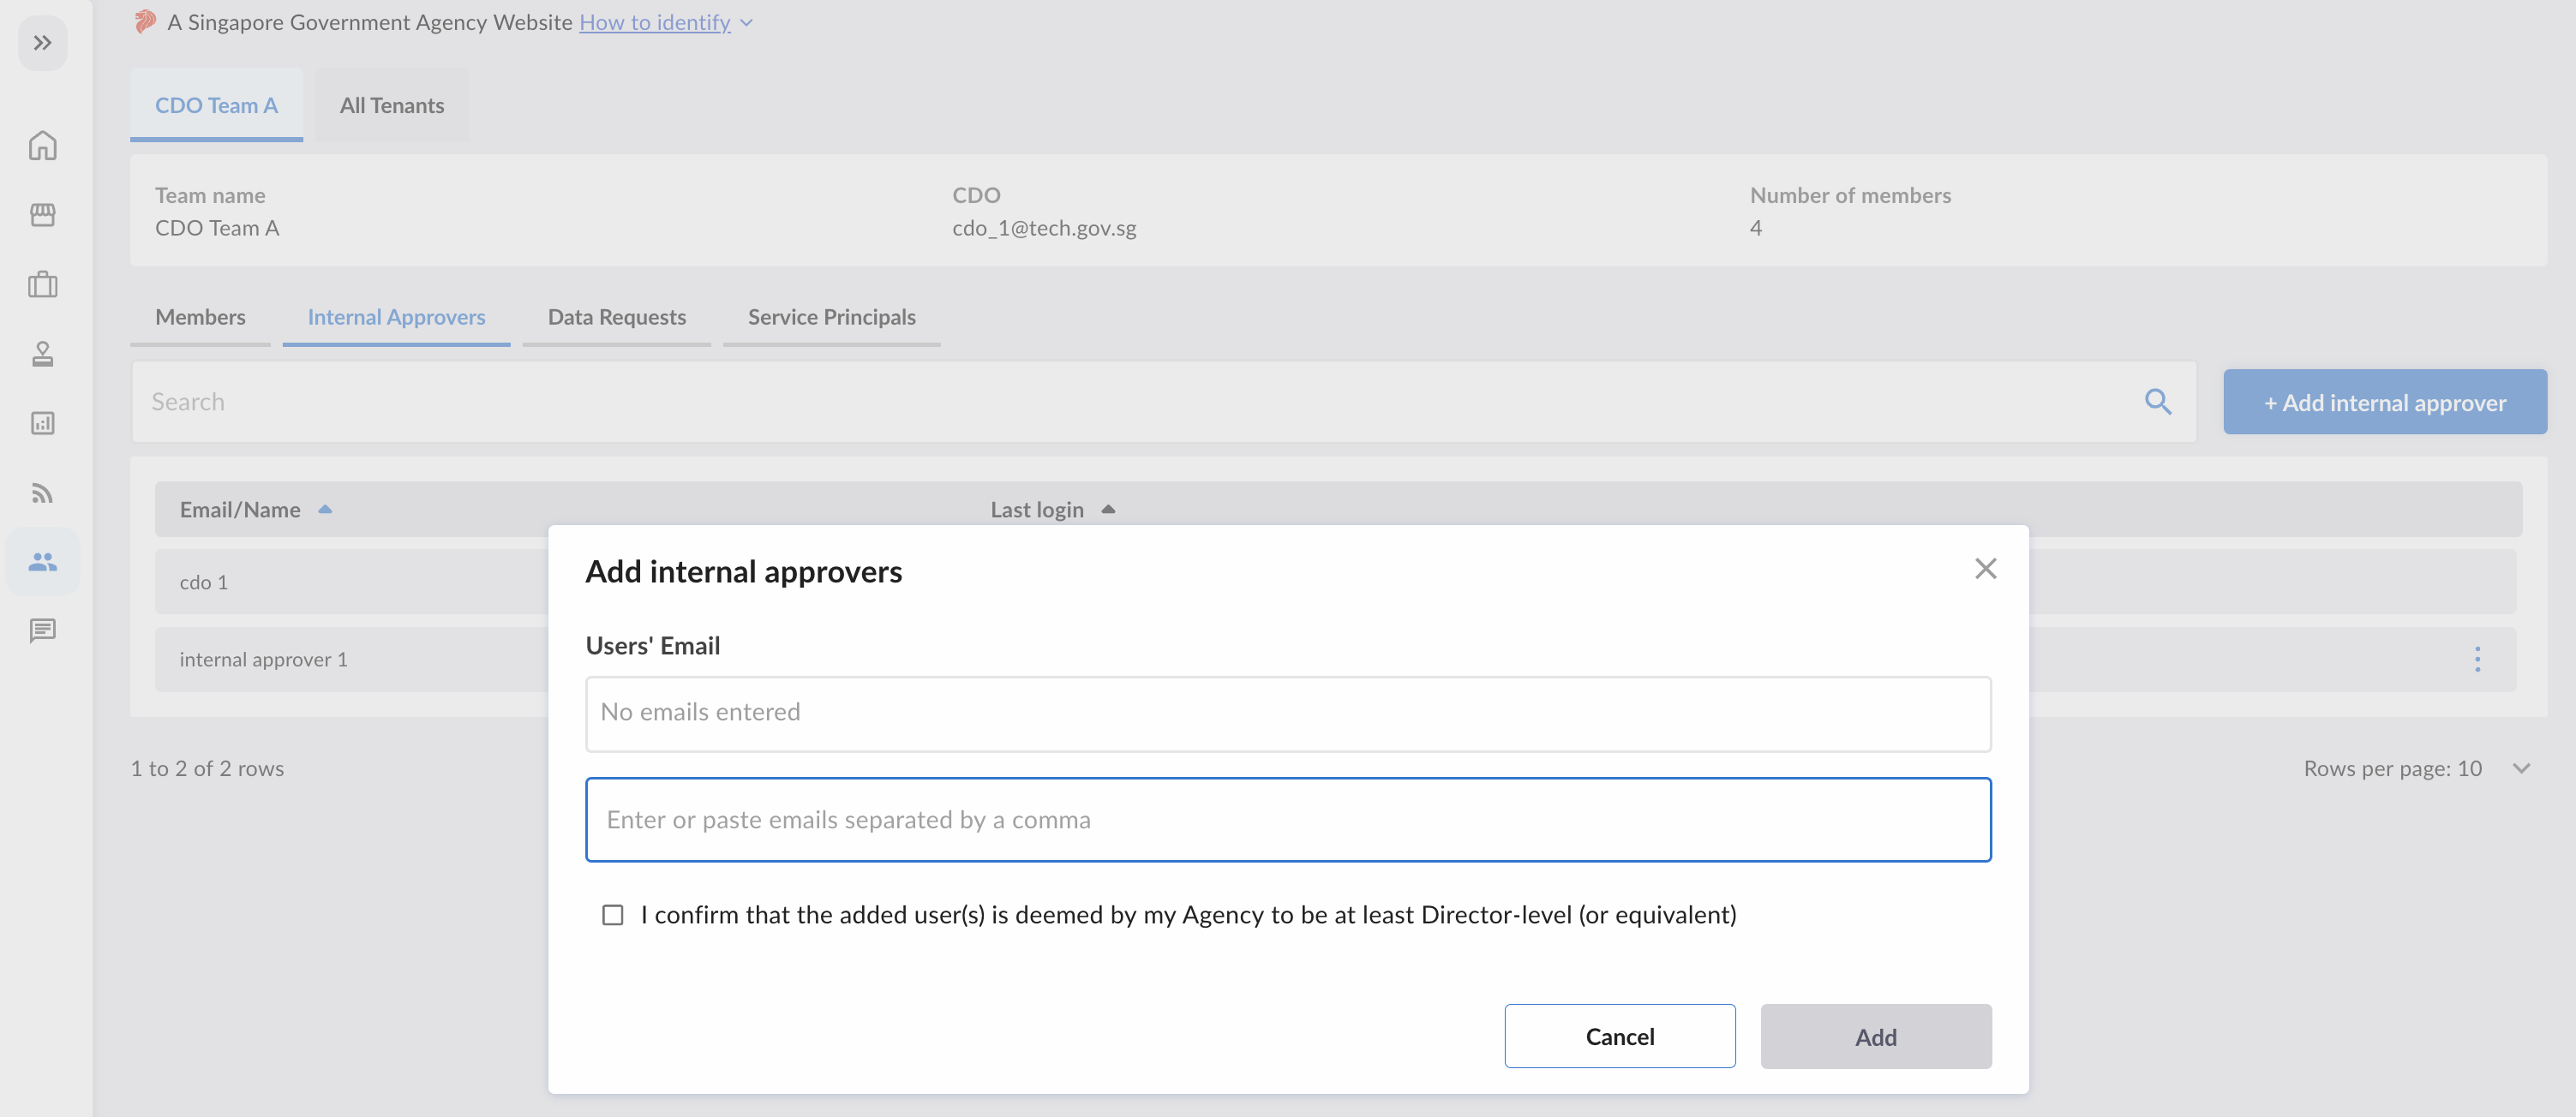Image resolution: width=2576 pixels, height=1117 pixels.
Task: Open the Data Requests tab
Action: pos(616,317)
